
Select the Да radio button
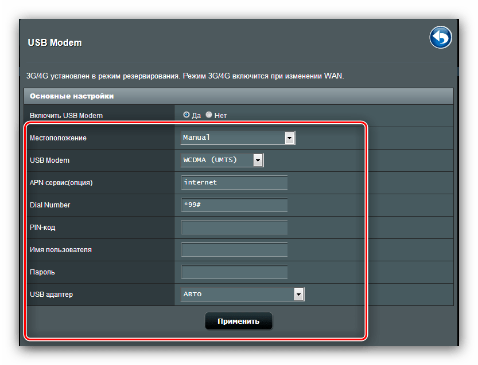click(186, 115)
